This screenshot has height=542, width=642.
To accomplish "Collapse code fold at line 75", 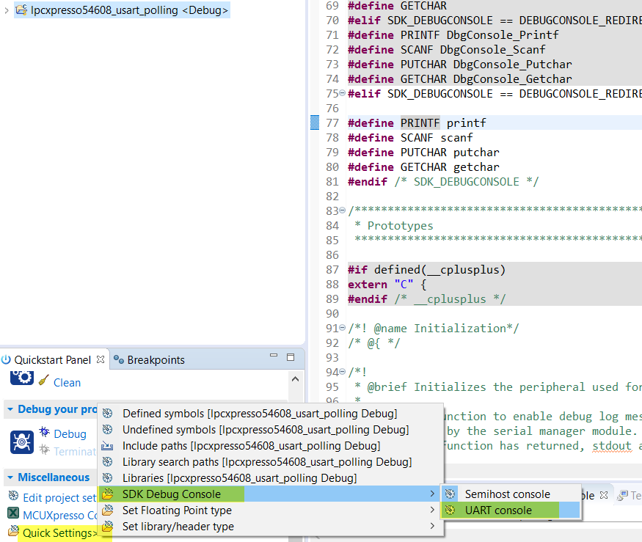I will click(343, 93).
